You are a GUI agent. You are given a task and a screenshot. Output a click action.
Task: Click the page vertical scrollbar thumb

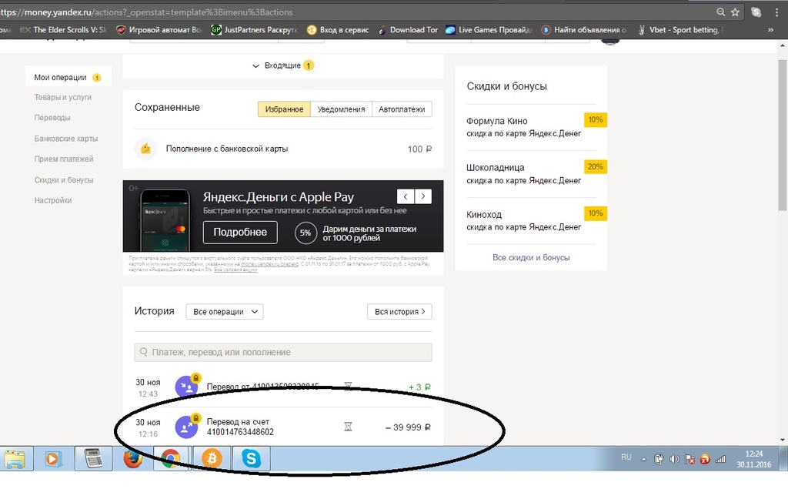coord(783,135)
